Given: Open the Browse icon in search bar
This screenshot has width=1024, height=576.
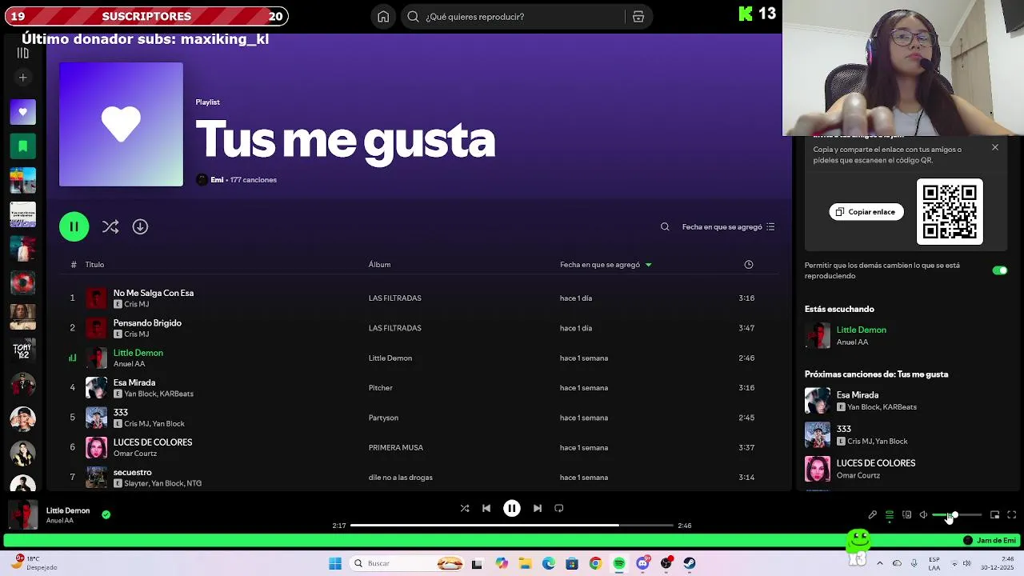Looking at the screenshot, I should coord(638,17).
